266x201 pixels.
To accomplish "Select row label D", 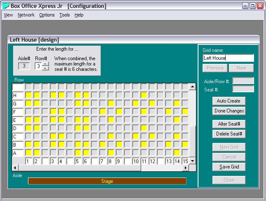I will click(x=18, y=128).
